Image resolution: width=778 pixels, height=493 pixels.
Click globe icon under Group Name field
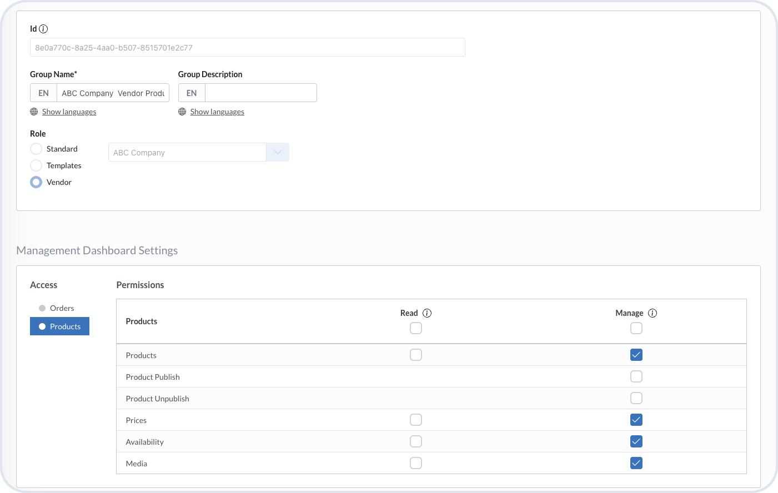(x=34, y=112)
